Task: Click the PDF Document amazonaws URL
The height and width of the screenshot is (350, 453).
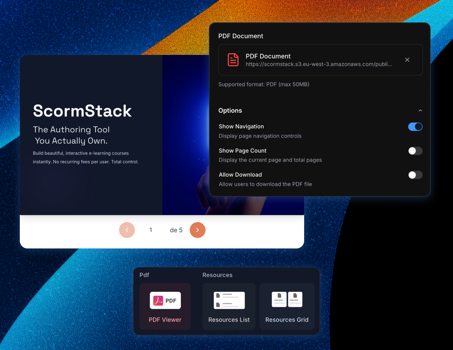Action: (319, 64)
